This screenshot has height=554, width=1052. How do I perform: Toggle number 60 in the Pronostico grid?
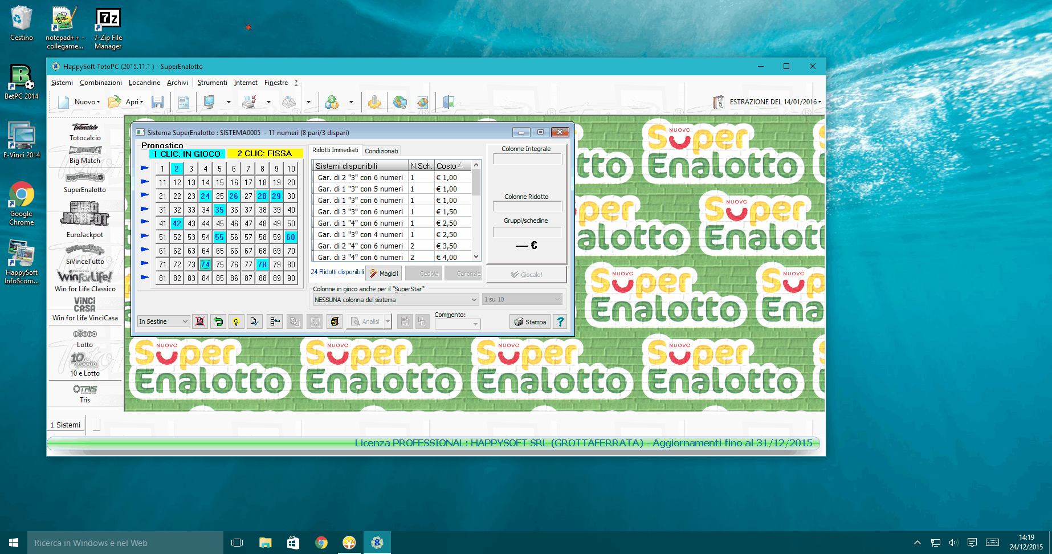pyautogui.click(x=291, y=237)
